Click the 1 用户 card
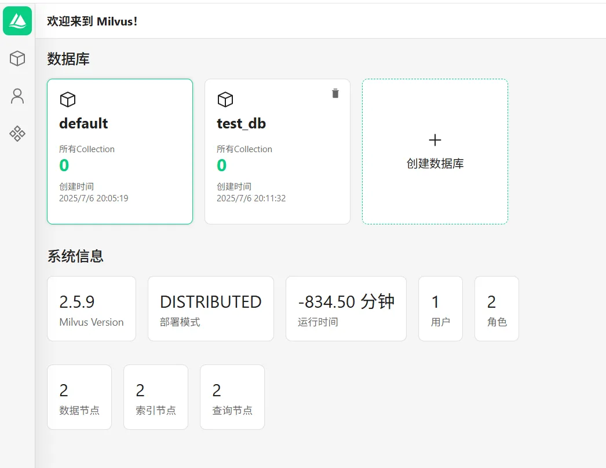Viewport: 606px width, 468px height. click(440, 309)
